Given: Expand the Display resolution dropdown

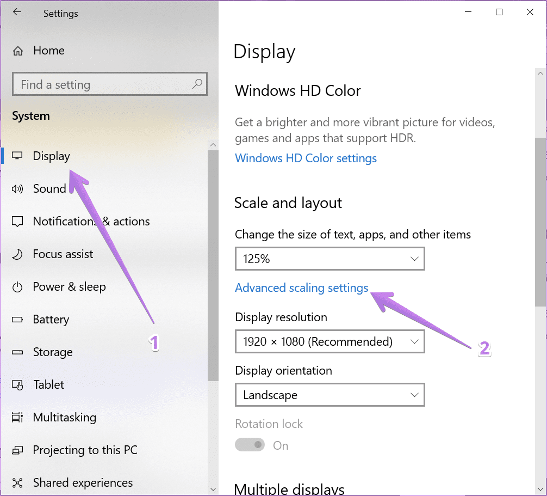Looking at the screenshot, I should 330,341.
